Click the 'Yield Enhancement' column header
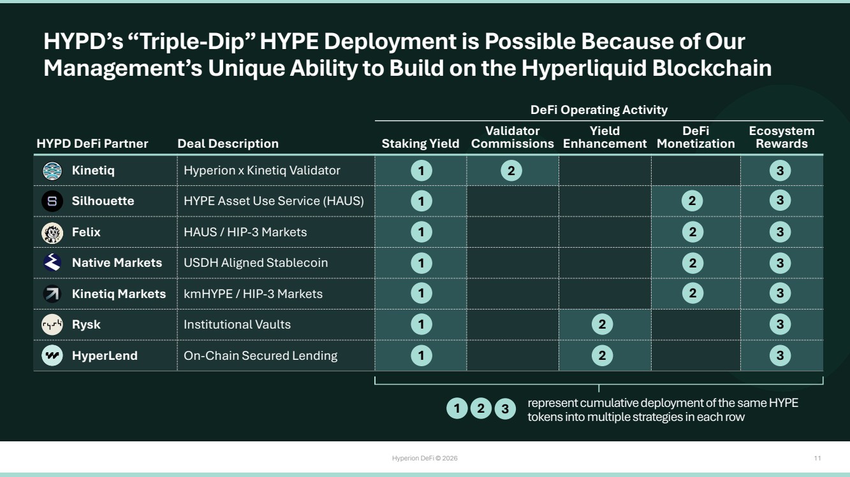Image resolution: width=850 pixels, height=477 pixels. [605, 138]
